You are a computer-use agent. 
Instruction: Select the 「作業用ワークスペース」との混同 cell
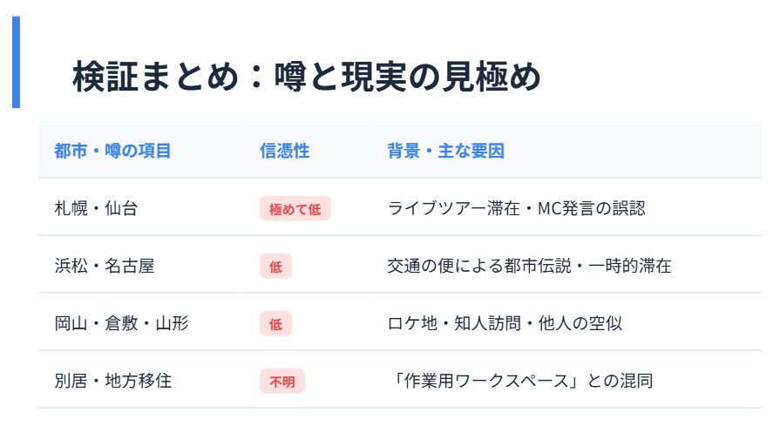click(x=520, y=381)
